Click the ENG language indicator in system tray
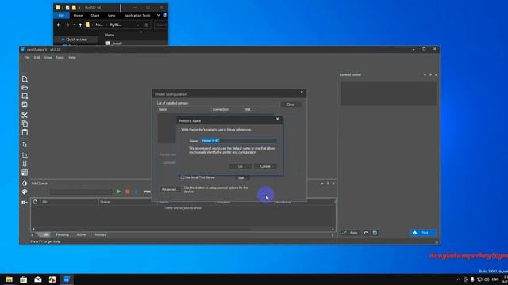 (x=495, y=279)
